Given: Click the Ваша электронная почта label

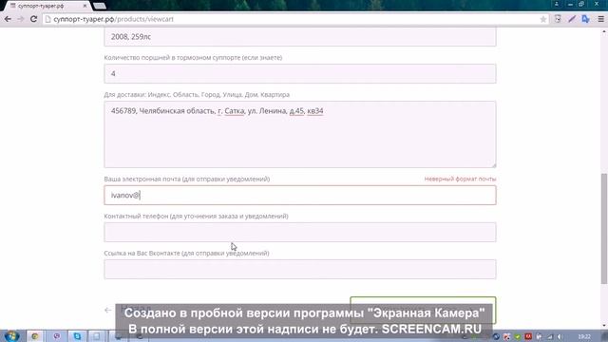Looking at the screenshot, I should point(186,179).
